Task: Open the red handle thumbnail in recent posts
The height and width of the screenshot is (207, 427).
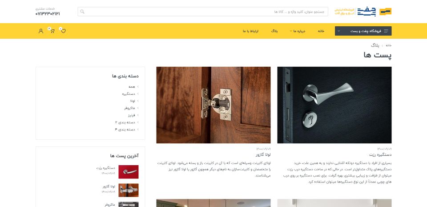Action: coord(129,172)
